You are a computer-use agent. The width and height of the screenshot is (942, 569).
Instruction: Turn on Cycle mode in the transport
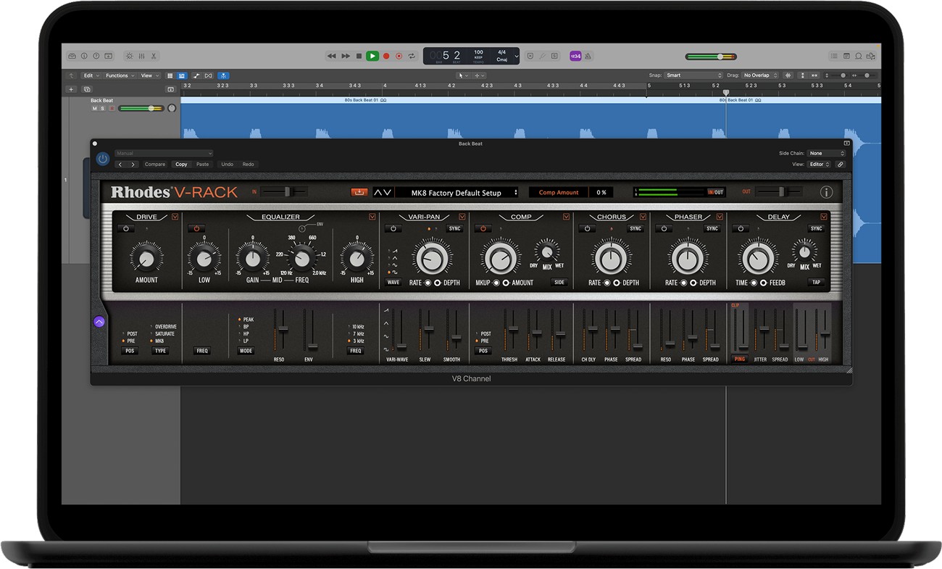pos(412,55)
